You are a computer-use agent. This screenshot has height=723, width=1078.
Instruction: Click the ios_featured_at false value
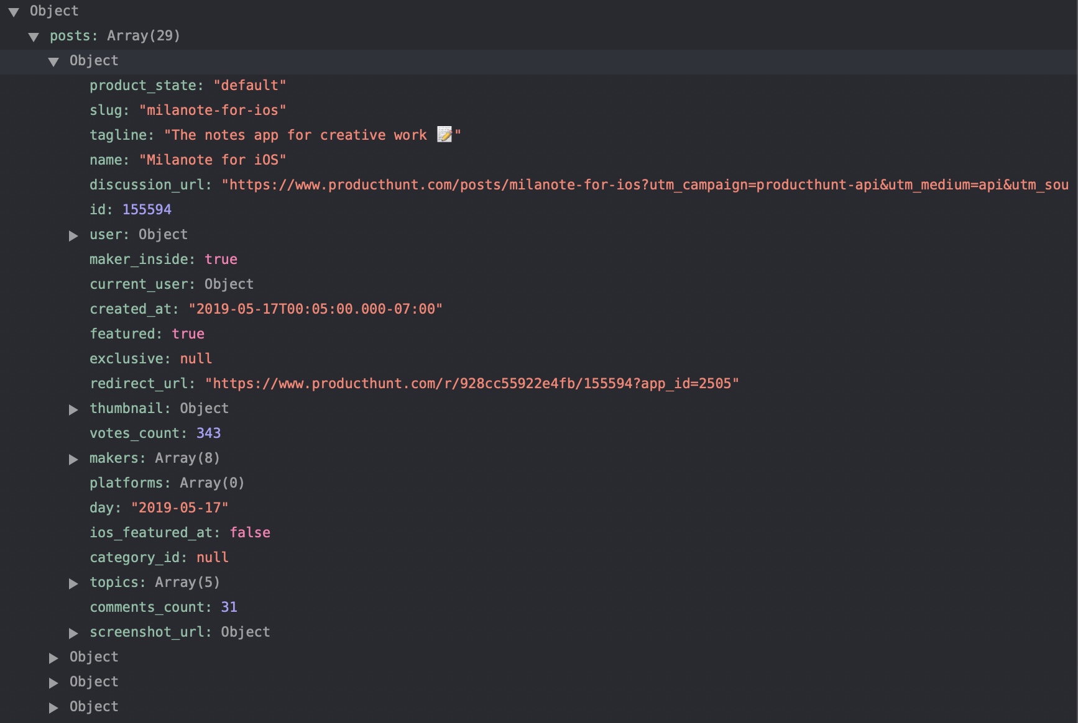pos(250,532)
